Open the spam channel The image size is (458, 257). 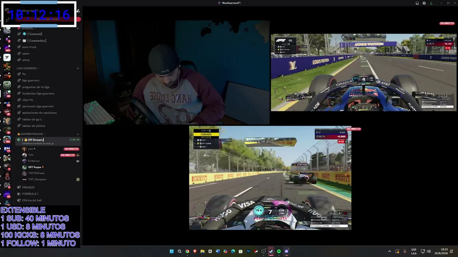tap(48, 54)
